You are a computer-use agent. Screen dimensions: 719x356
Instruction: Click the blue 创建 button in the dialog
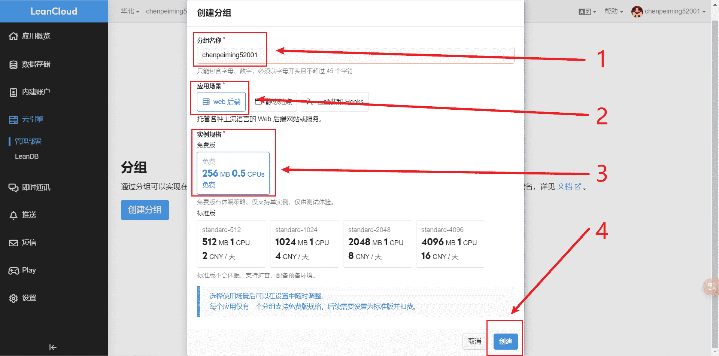click(506, 341)
